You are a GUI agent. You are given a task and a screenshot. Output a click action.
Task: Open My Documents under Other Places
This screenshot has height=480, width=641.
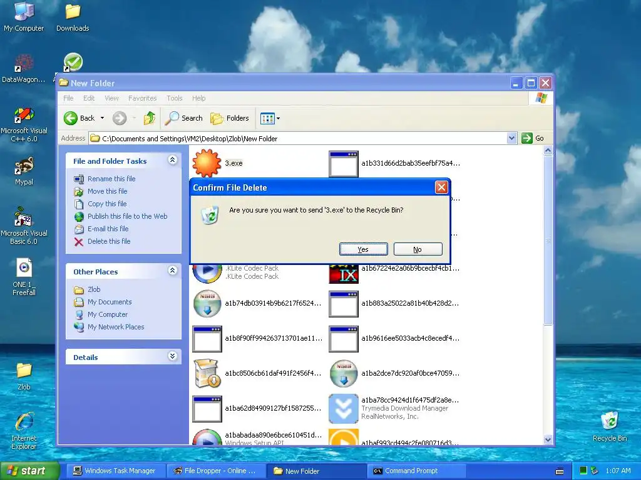110,302
